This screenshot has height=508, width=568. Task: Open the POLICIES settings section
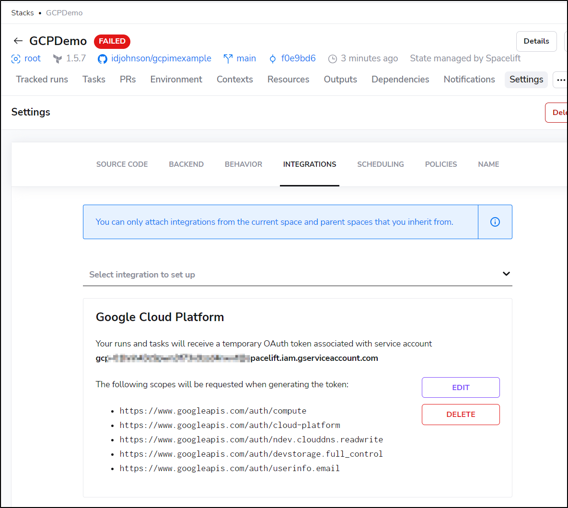click(441, 164)
